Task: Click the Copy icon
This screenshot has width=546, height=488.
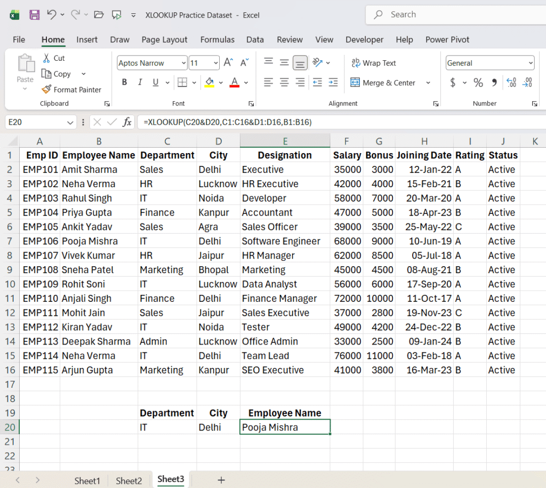Action: point(46,74)
